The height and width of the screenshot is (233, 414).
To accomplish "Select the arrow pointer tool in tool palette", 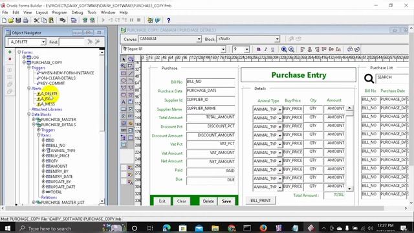I will (x=124, y=59).
